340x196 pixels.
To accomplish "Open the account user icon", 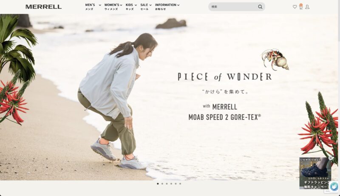I will (x=307, y=7).
